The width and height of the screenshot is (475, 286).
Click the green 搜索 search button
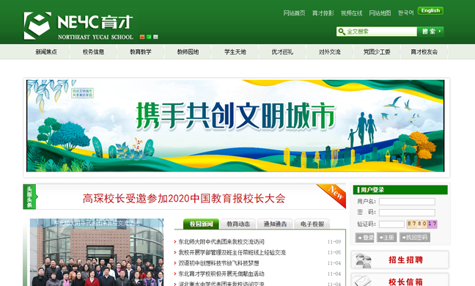click(430, 32)
